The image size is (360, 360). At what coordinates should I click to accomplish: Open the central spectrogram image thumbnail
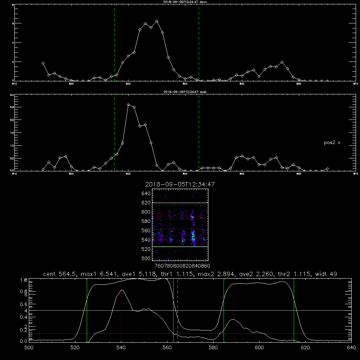pyautogui.click(x=180, y=225)
